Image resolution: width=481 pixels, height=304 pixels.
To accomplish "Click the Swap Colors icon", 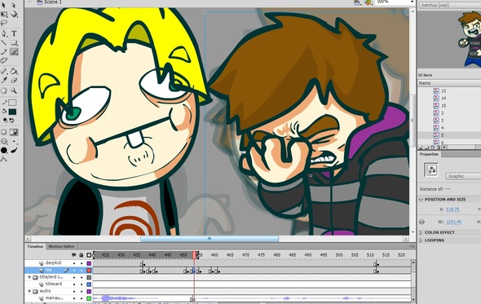I will pyautogui.click(x=11, y=121).
